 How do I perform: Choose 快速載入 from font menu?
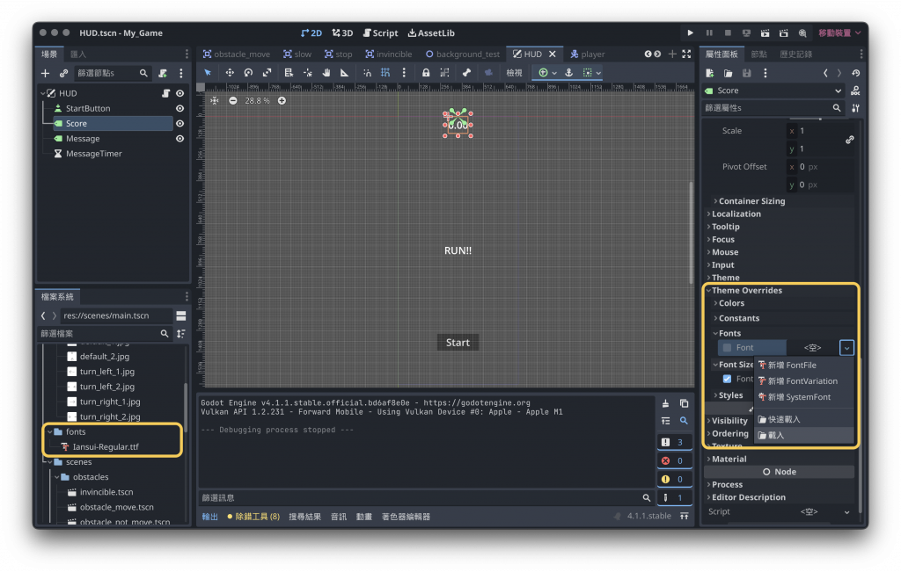pyautogui.click(x=803, y=419)
